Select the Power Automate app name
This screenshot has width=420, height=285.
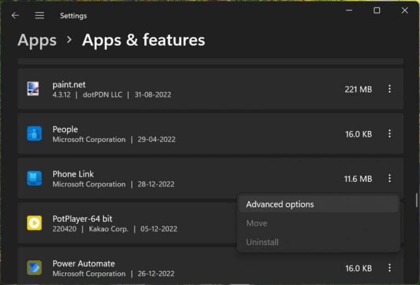coord(84,264)
